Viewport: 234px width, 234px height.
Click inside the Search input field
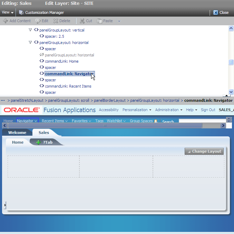pos(202,121)
